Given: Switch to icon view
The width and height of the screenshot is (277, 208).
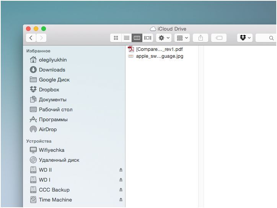Looking at the screenshot, I should [116, 38].
